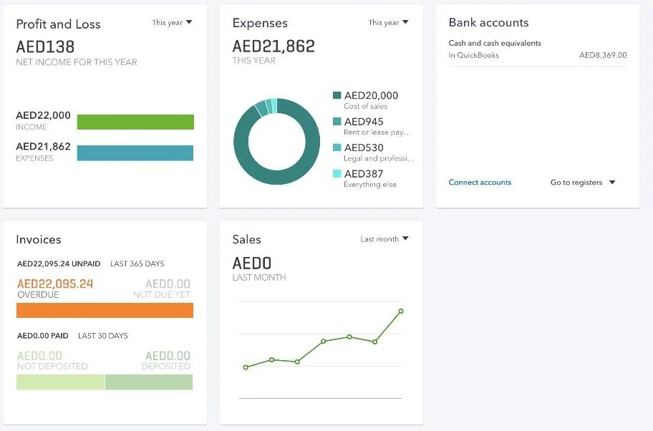Viewport: 653px width, 431px height.
Task: Open the "This year" dropdown on Profit and Loss
Action: [x=172, y=22]
